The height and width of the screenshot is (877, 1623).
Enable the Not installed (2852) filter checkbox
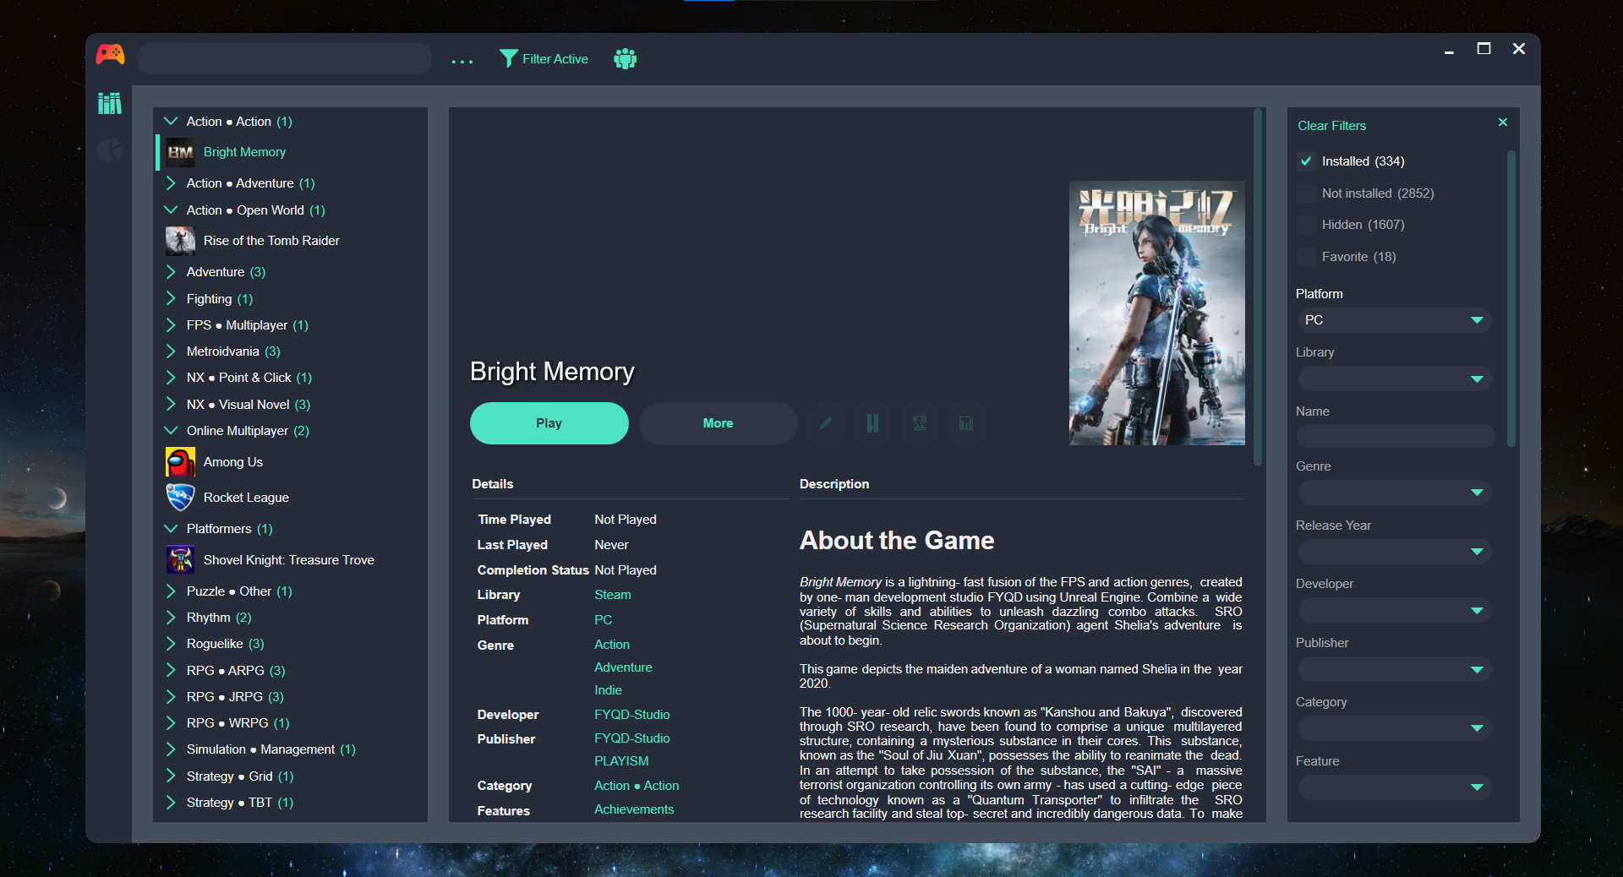[x=1306, y=193]
